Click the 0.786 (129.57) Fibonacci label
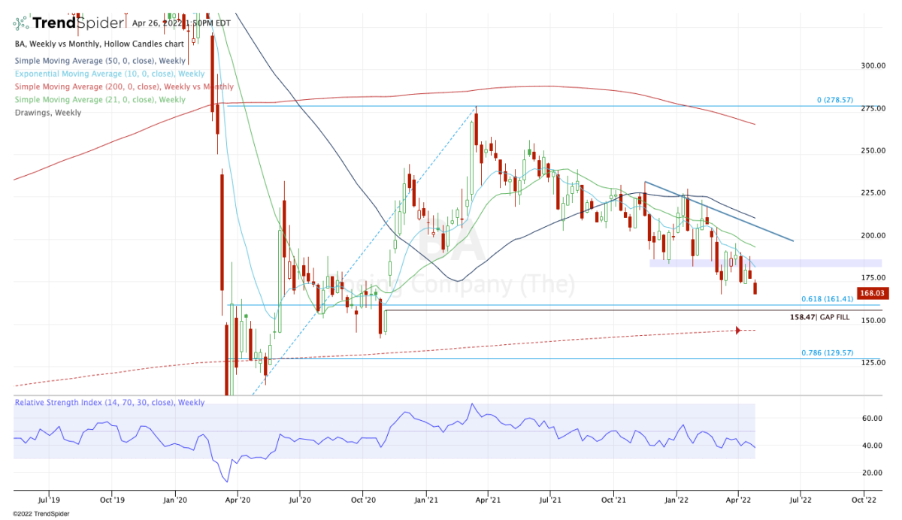 [828, 352]
